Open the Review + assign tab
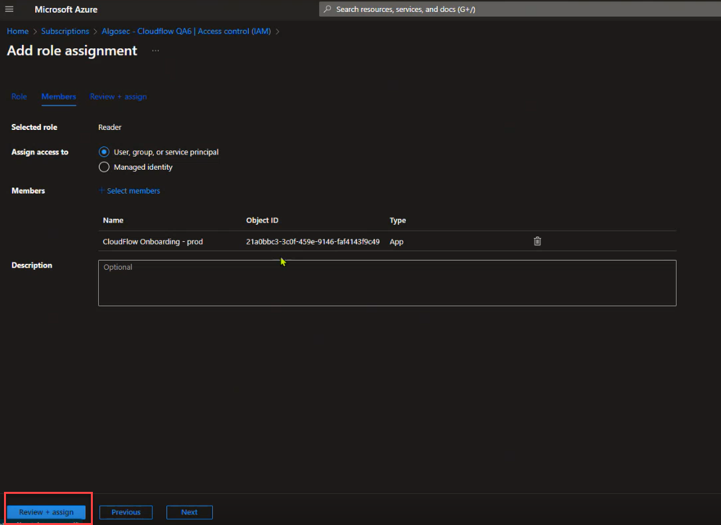 [118, 97]
